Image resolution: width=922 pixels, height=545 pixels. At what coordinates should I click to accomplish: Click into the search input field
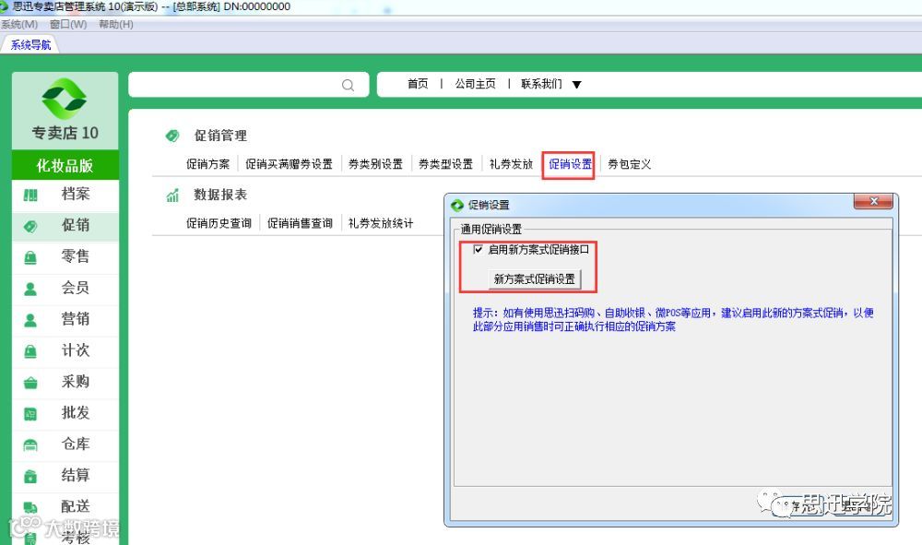point(248,85)
